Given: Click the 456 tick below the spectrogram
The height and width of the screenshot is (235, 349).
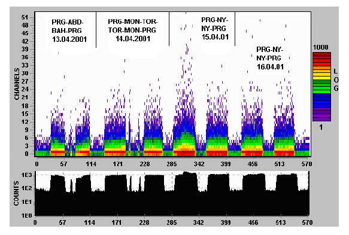Looking at the screenshot, I should point(253,164).
